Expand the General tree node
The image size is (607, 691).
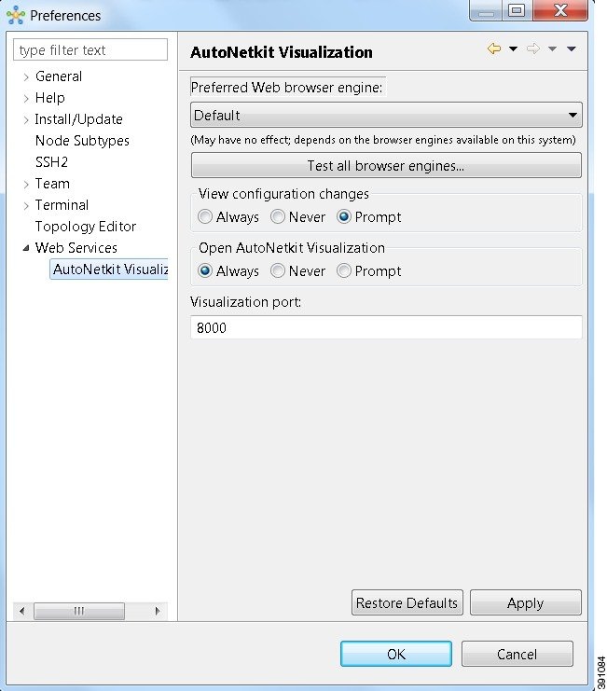[x=26, y=77]
